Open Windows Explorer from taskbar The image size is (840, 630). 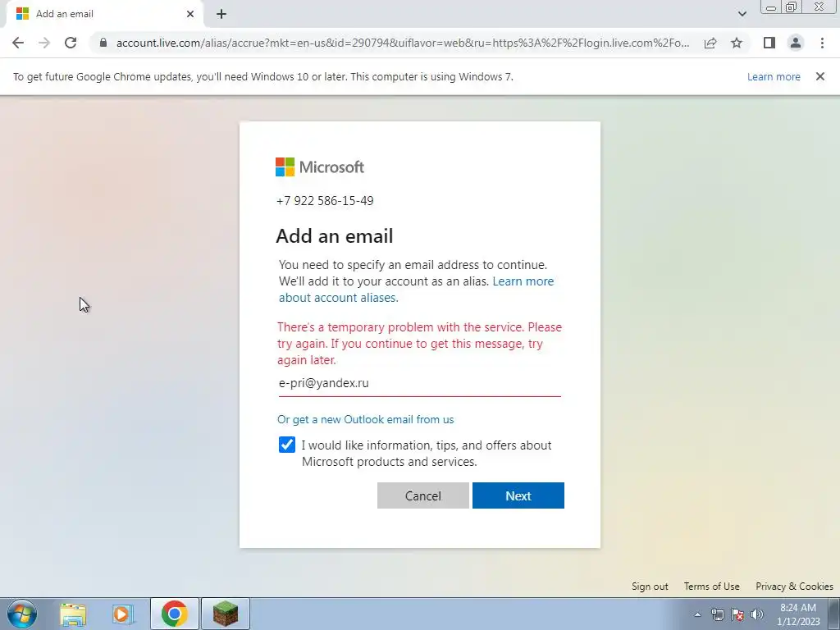click(73, 614)
